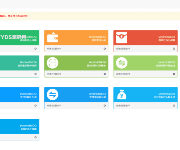The image size is (180, 150).
Task: Click the transfer arrows icon on 微信转账详情生成 card
Action: [x=122, y=63]
